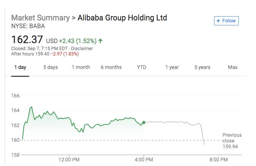Click the Previous close 159.94 label
The height and width of the screenshot is (166, 256).
click(x=232, y=141)
